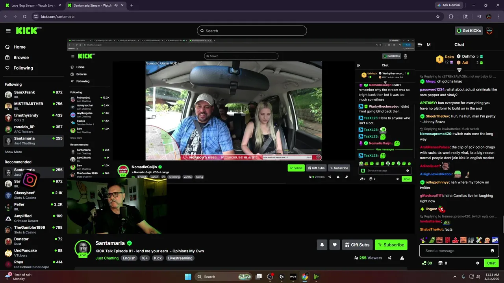Expand the gift leaderboard arrow

click(x=459, y=70)
